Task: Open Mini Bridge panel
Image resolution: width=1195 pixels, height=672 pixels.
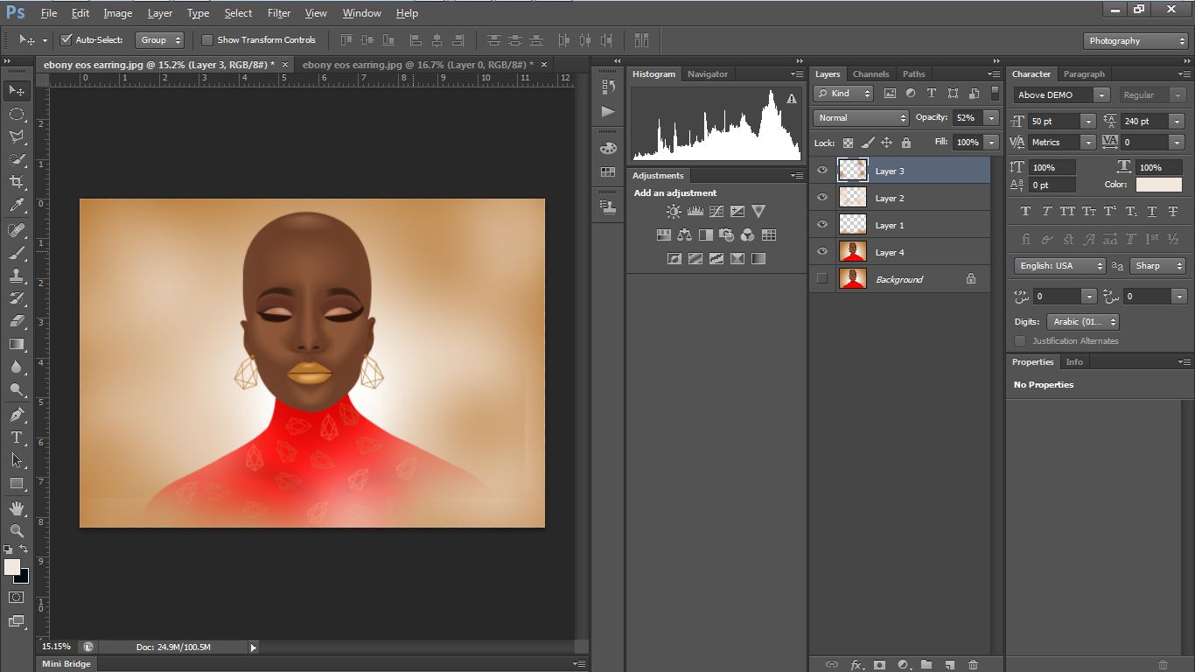Action: 66,664
